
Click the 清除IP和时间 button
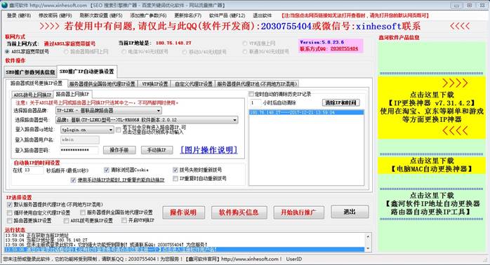click(x=340, y=102)
